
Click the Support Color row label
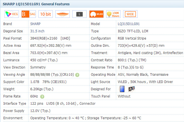click(14, 82)
